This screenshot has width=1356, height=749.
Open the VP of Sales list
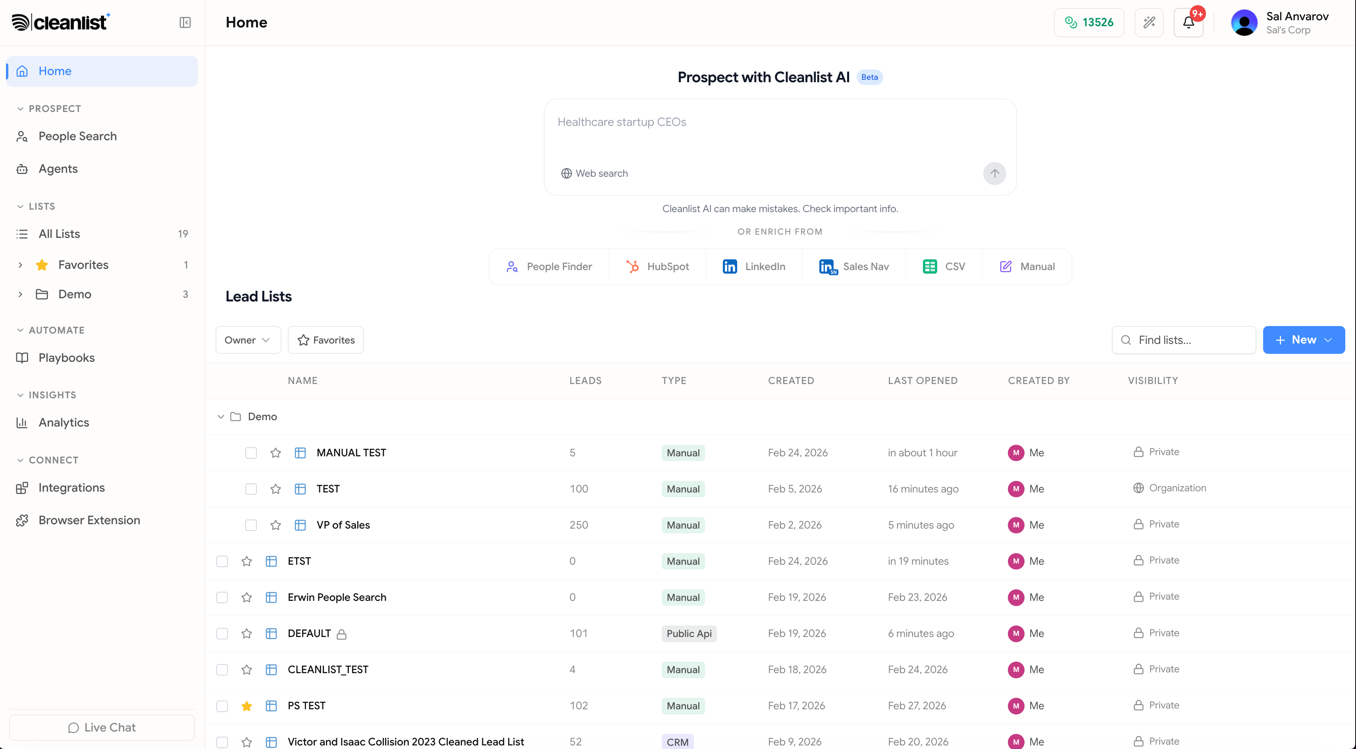(x=343, y=525)
